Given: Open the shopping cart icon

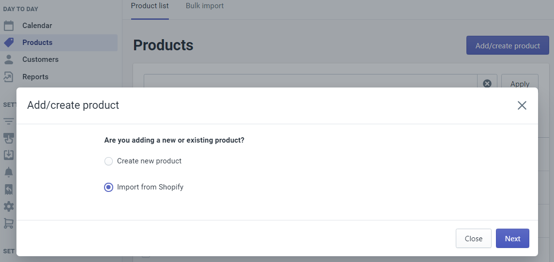Looking at the screenshot, I should [9, 223].
